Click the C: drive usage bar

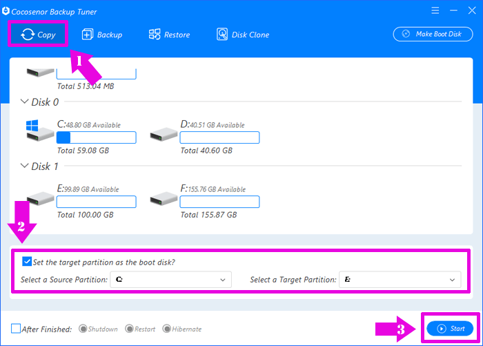(x=97, y=137)
